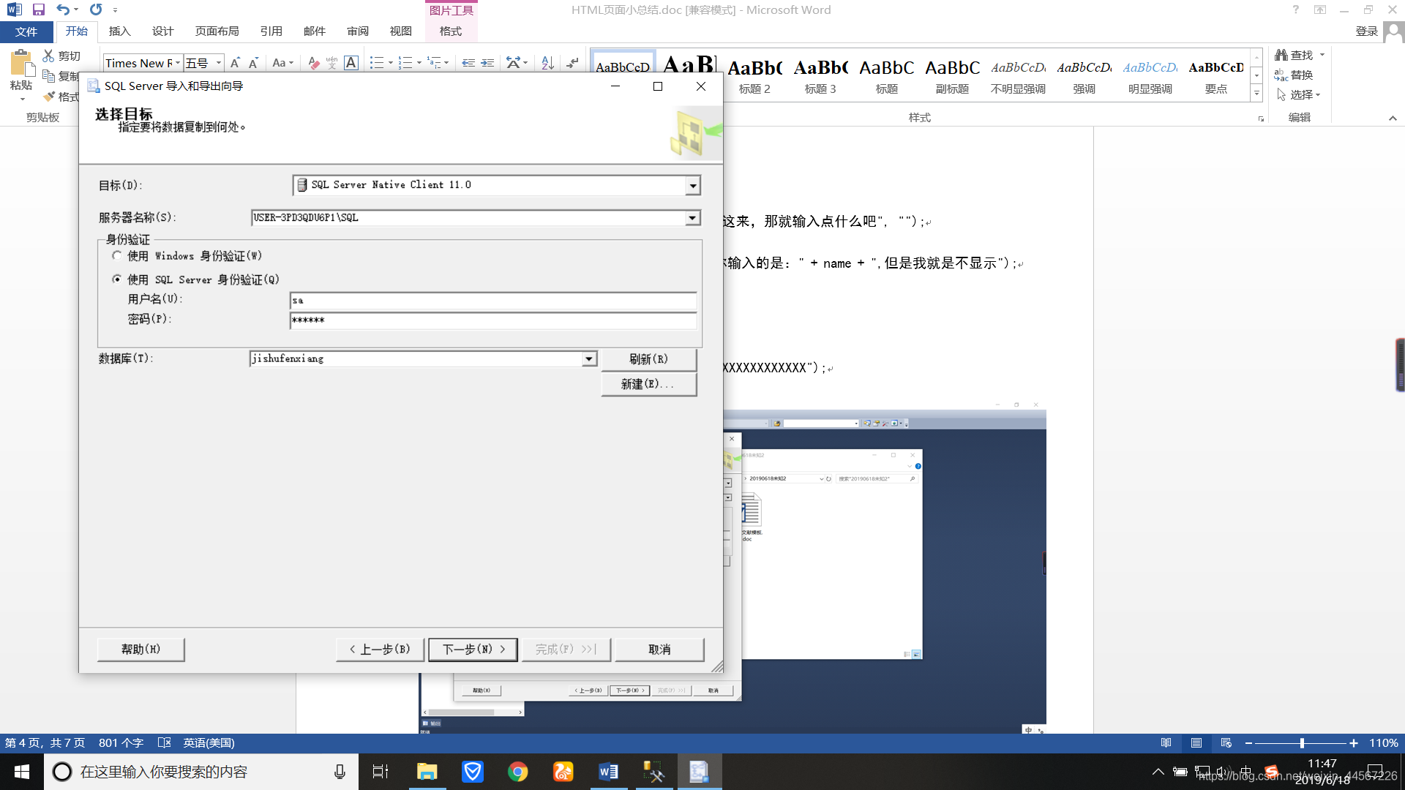Click the Redo icon in title bar
Image resolution: width=1405 pixels, height=790 pixels.
click(96, 10)
